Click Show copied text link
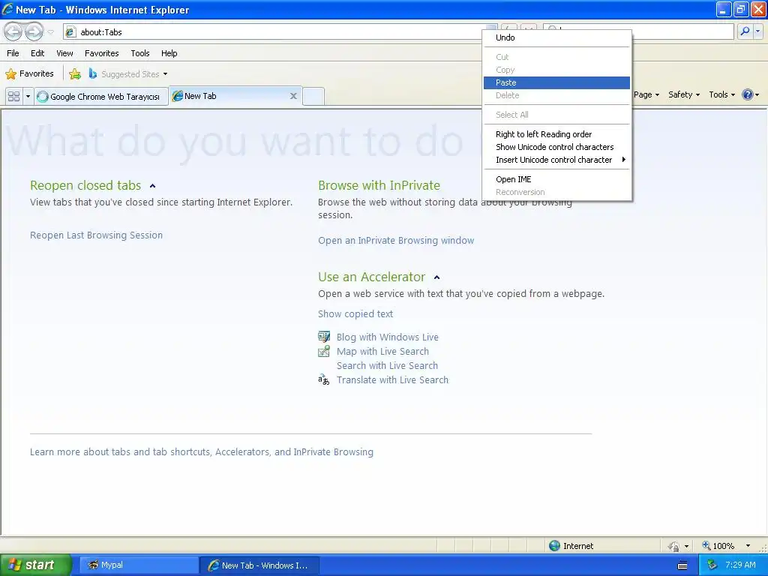This screenshot has width=768, height=576. [355, 314]
